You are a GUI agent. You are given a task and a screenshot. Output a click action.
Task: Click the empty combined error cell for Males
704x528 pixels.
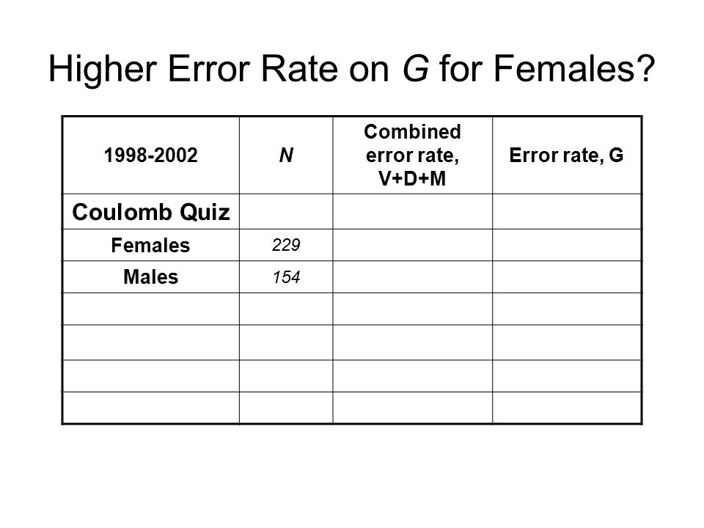(x=413, y=277)
